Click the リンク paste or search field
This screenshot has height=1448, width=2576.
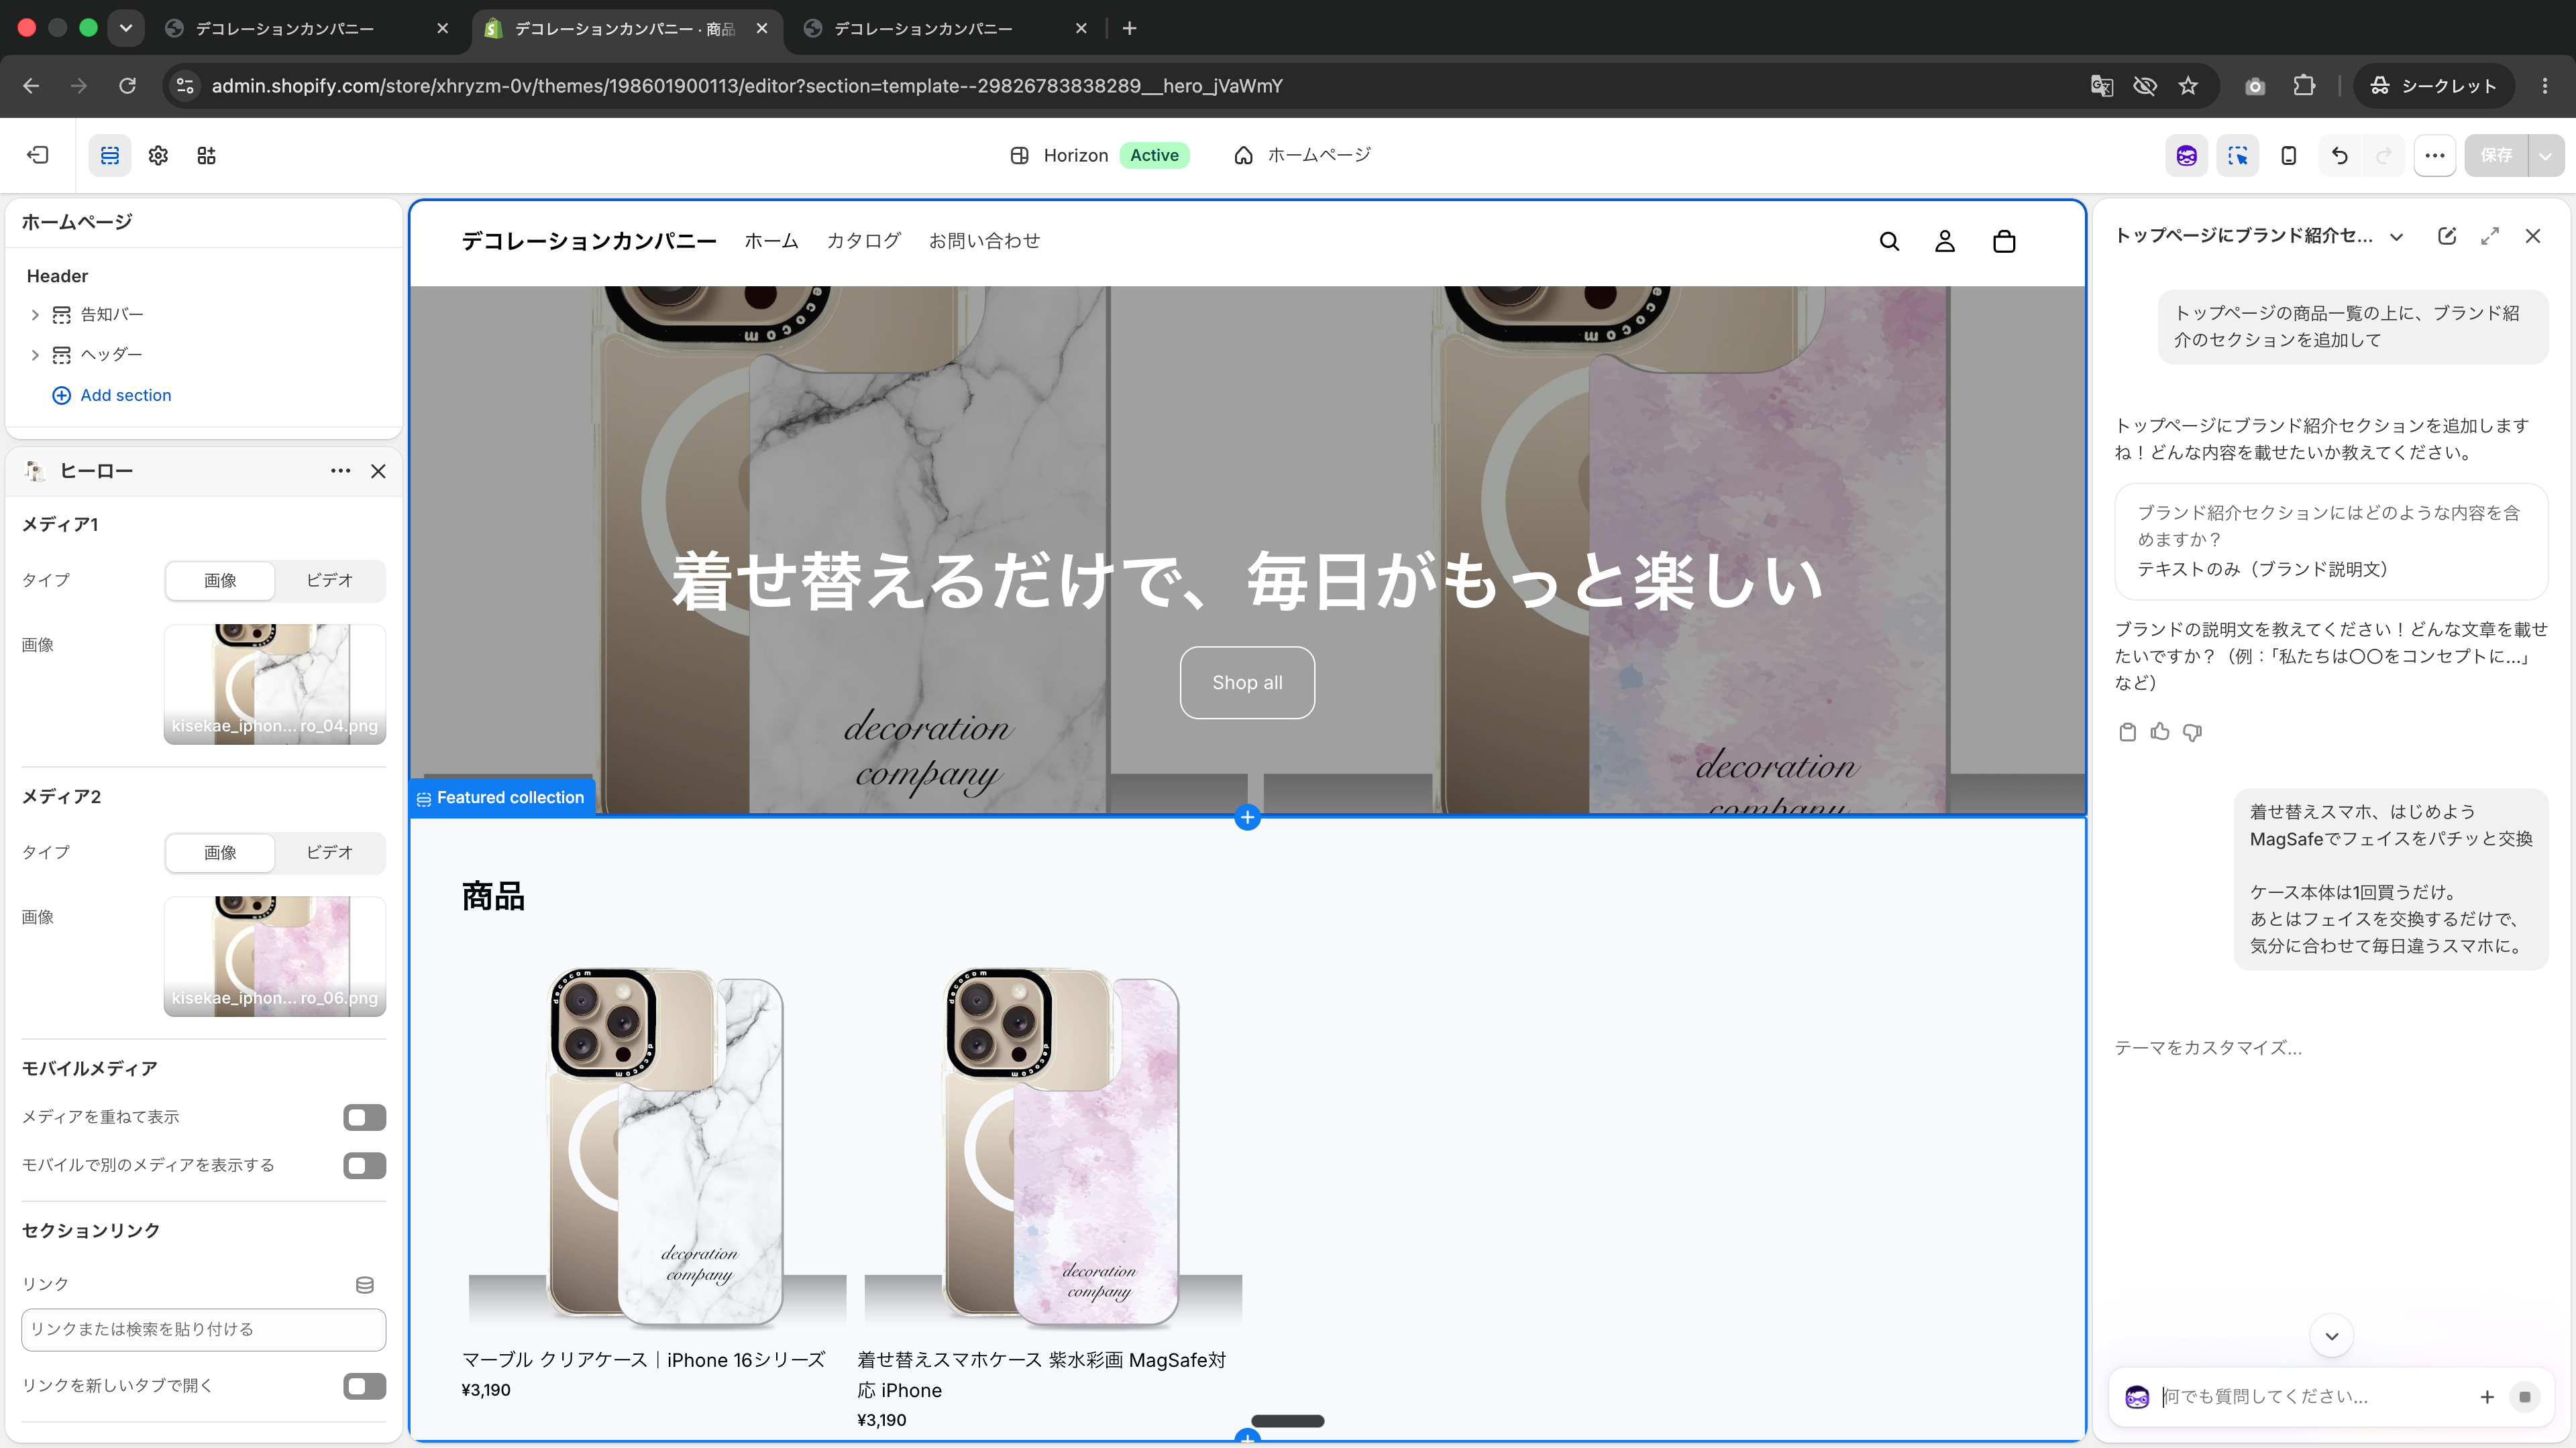204,1329
